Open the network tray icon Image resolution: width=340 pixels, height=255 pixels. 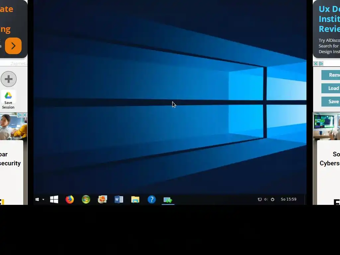pos(260,200)
